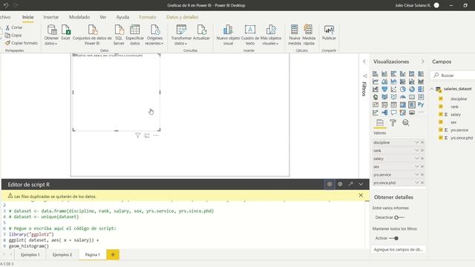Open the Analytics magnifier pane
The image size is (475, 267).
click(x=406, y=122)
